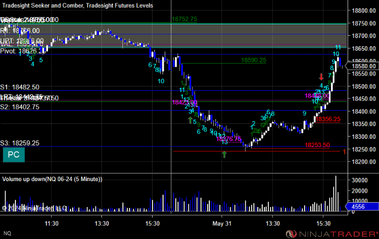The width and height of the screenshot is (379, 239).
Task: Select the magenta 18423.00 label
Action: (185, 102)
